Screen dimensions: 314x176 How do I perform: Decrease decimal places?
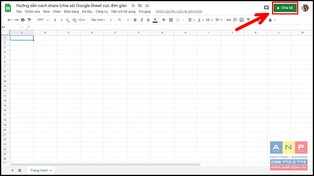[68, 20]
